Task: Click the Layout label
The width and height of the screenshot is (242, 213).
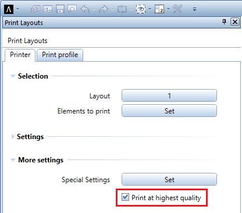Action: 99,96
